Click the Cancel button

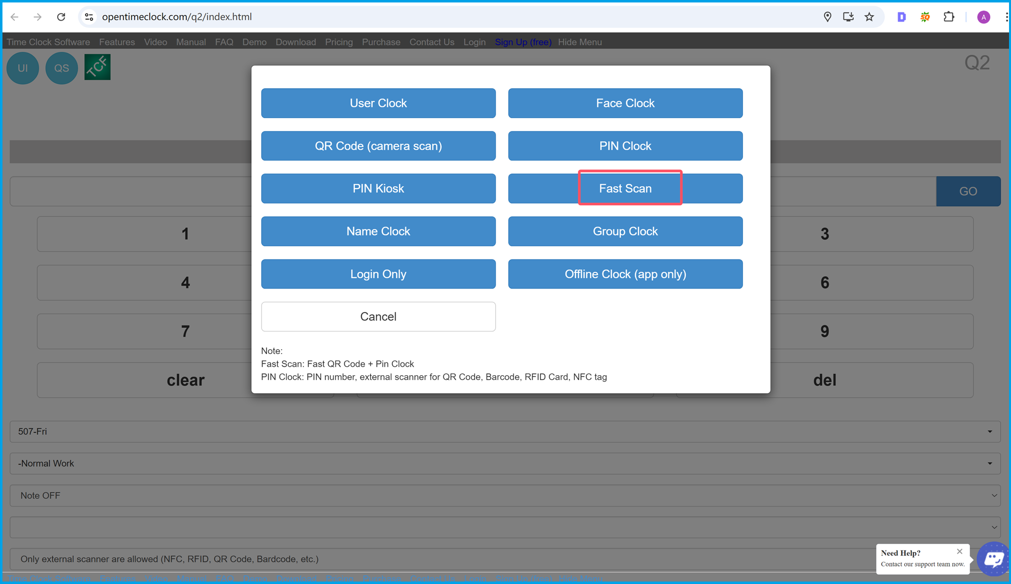point(377,316)
